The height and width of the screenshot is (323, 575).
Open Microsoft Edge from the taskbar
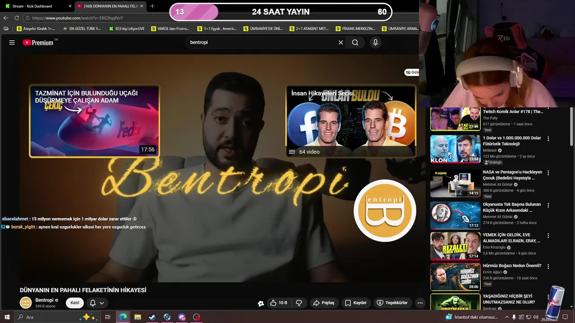click(x=123, y=317)
